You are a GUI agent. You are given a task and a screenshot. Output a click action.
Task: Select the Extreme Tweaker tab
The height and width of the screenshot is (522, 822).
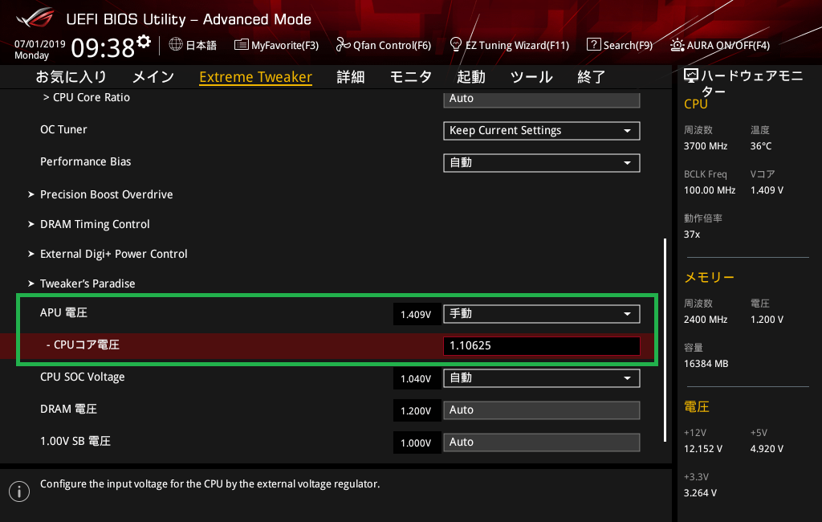[x=256, y=77]
